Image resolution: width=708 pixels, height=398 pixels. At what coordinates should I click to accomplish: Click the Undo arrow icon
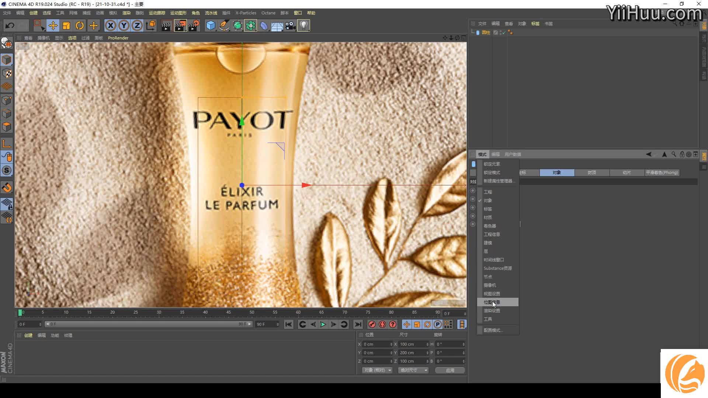[x=10, y=25]
